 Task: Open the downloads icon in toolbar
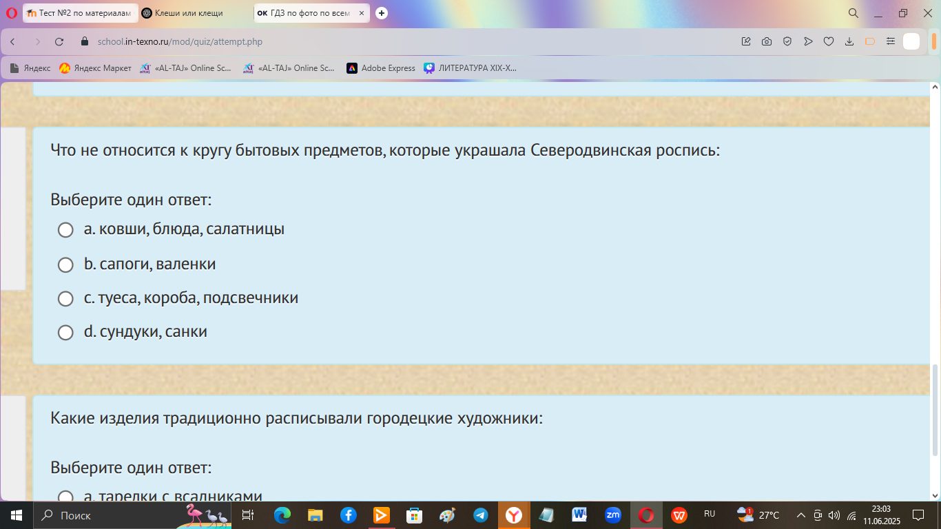point(849,41)
